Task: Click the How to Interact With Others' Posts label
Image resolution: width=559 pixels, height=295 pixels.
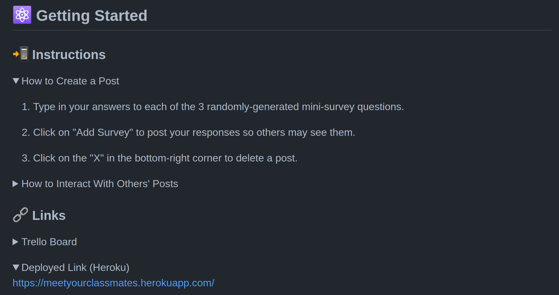Action: [x=100, y=184]
